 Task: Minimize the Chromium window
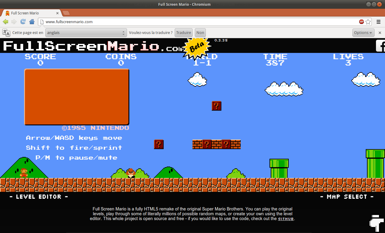[x=369, y=4]
